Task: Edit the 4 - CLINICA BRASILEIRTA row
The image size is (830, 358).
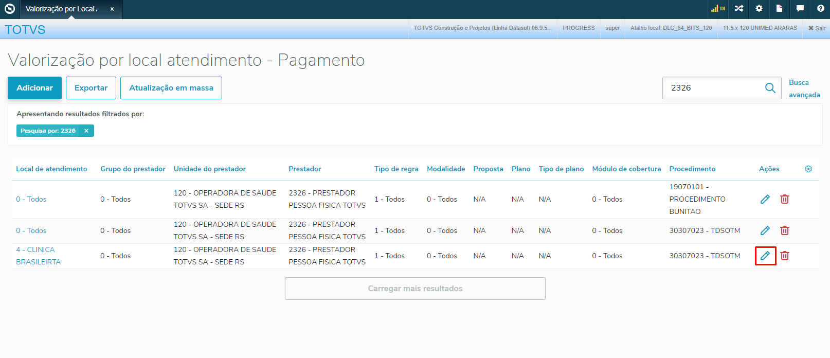Action: tap(765, 256)
